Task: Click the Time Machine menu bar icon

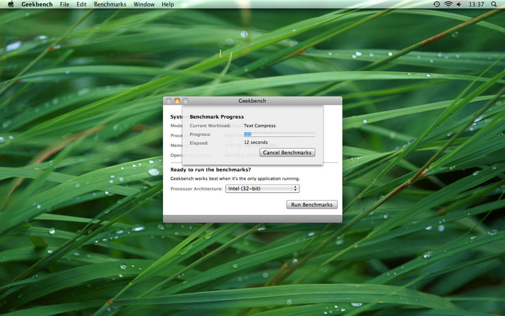Action: [x=436, y=4]
